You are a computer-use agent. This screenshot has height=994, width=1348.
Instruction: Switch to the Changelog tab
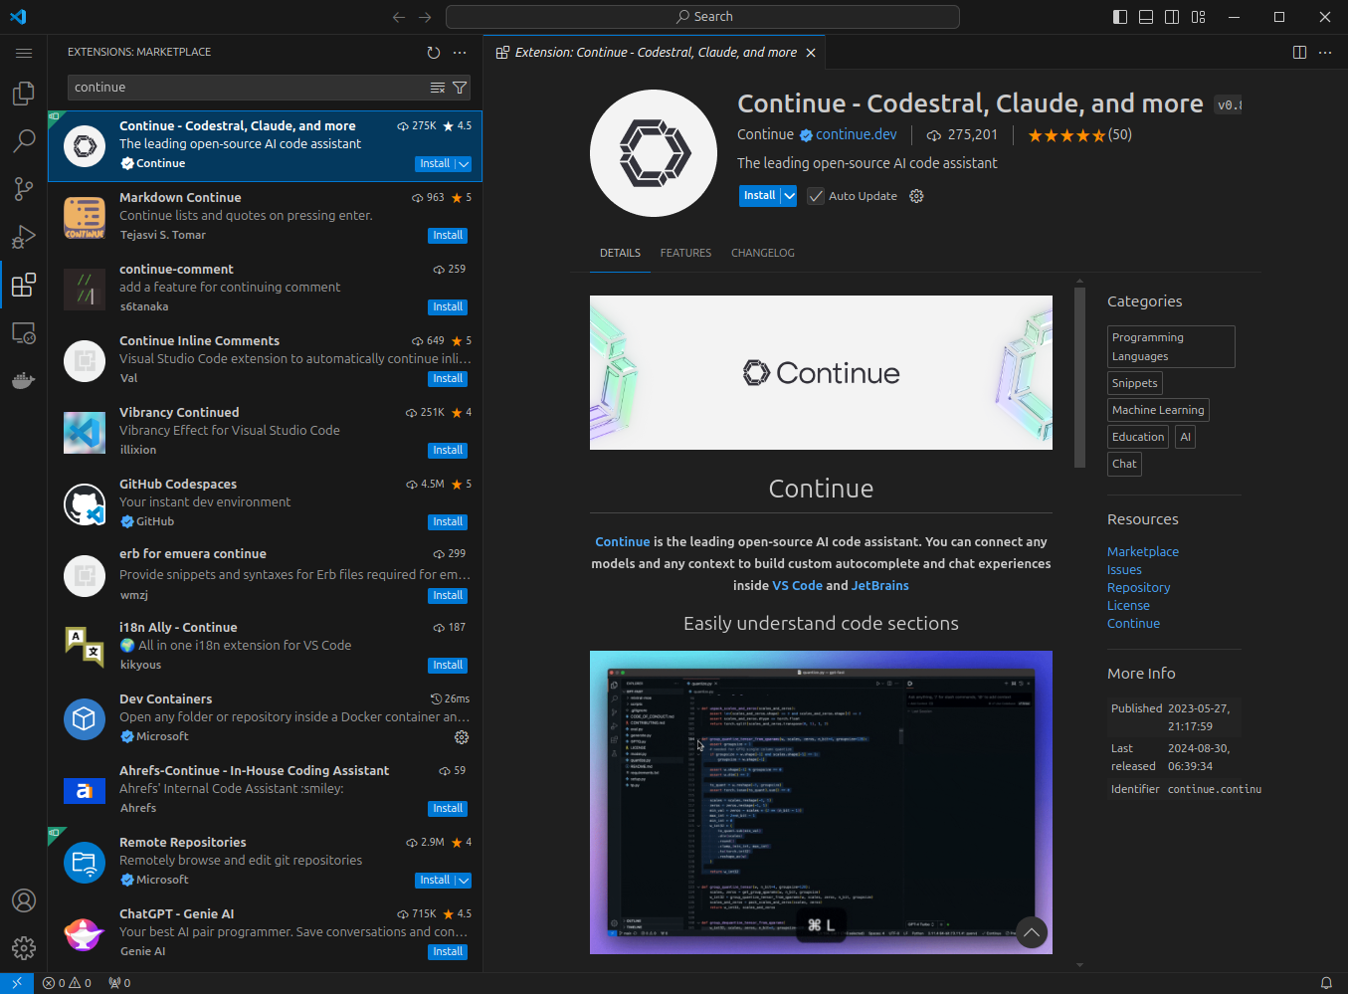762,253
